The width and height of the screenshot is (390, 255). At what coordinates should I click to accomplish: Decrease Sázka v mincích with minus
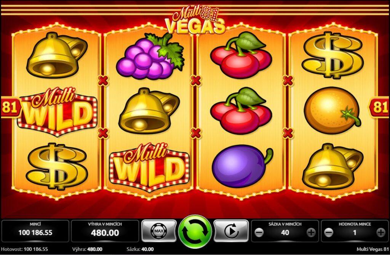click(259, 233)
